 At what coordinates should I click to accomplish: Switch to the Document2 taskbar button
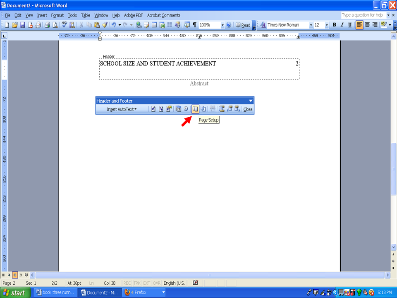[x=100, y=293]
